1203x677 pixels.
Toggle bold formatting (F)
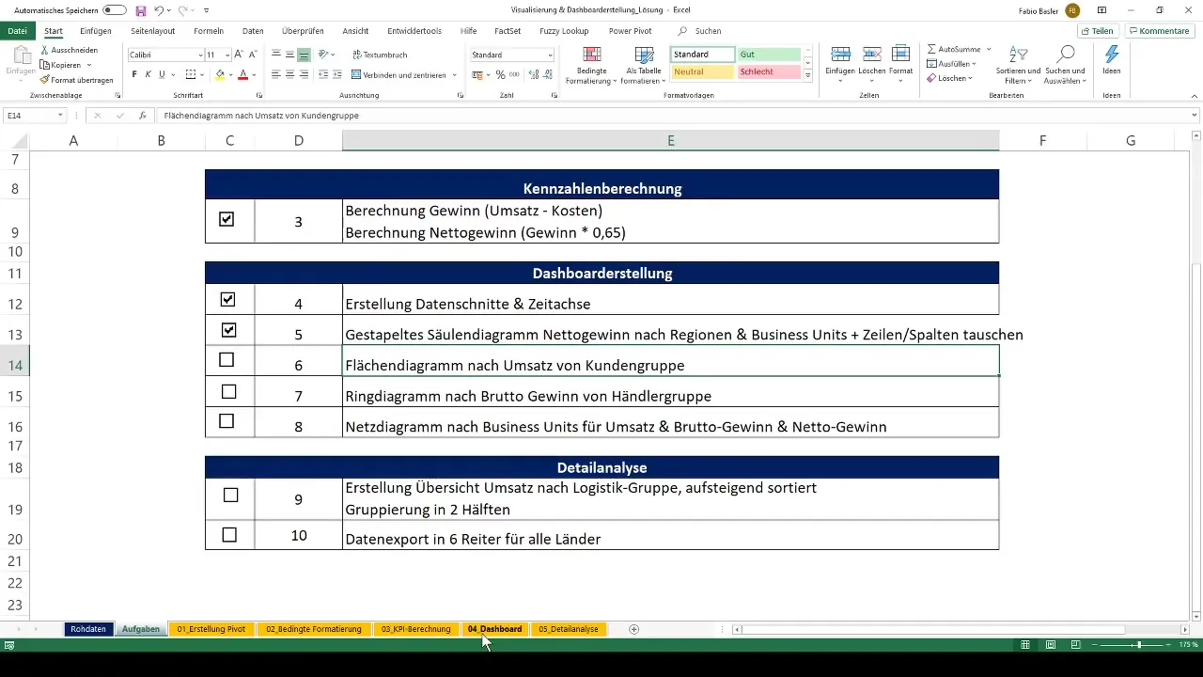pos(134,74)
